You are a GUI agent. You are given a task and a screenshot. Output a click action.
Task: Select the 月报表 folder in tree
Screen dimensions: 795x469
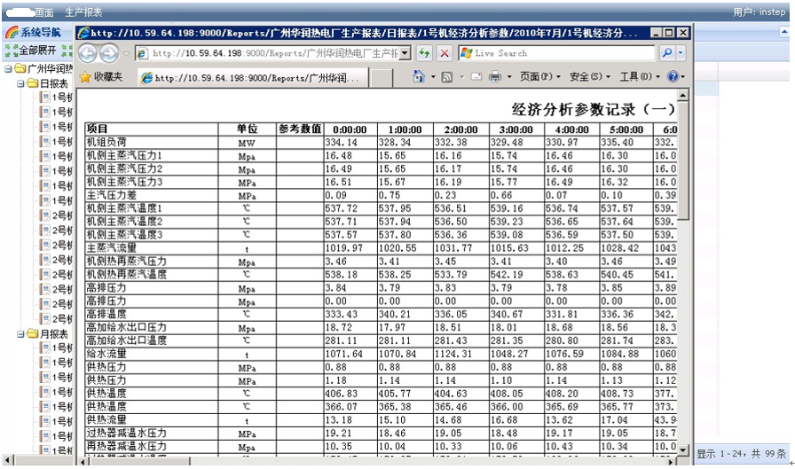(48, 334)
